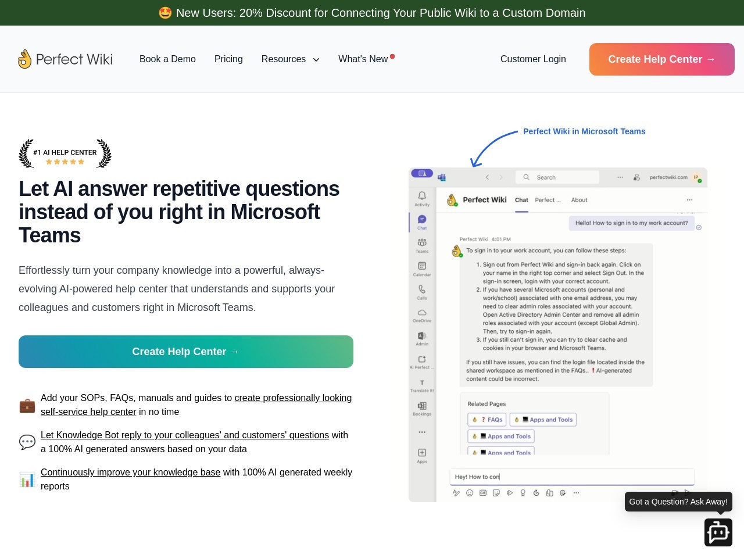Open Translate It! app in sidebar
Viewport: 744px width, 558px height.
click(x=422, y=382)
